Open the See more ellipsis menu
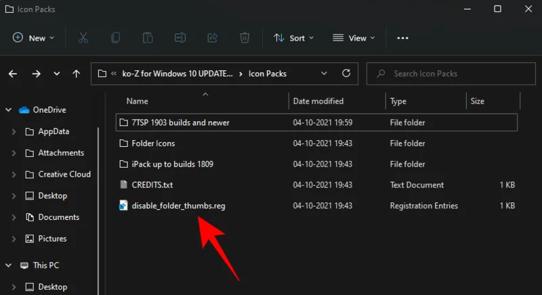 [402, 38]
